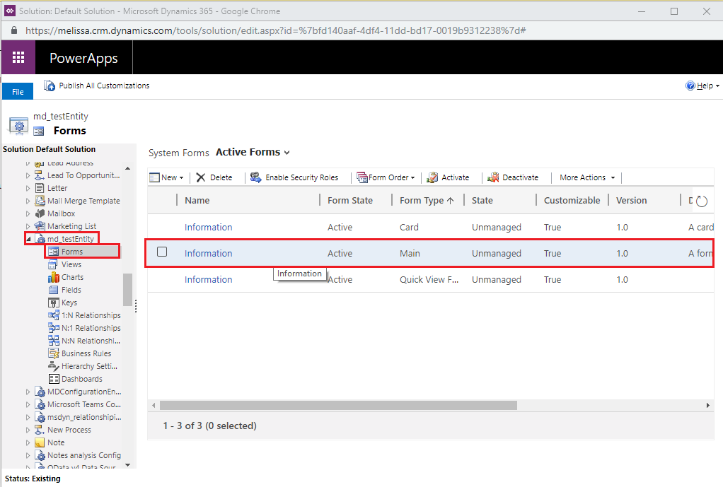723x487 pixels.
Task: Open the Help menu
Action: point(702,86)
